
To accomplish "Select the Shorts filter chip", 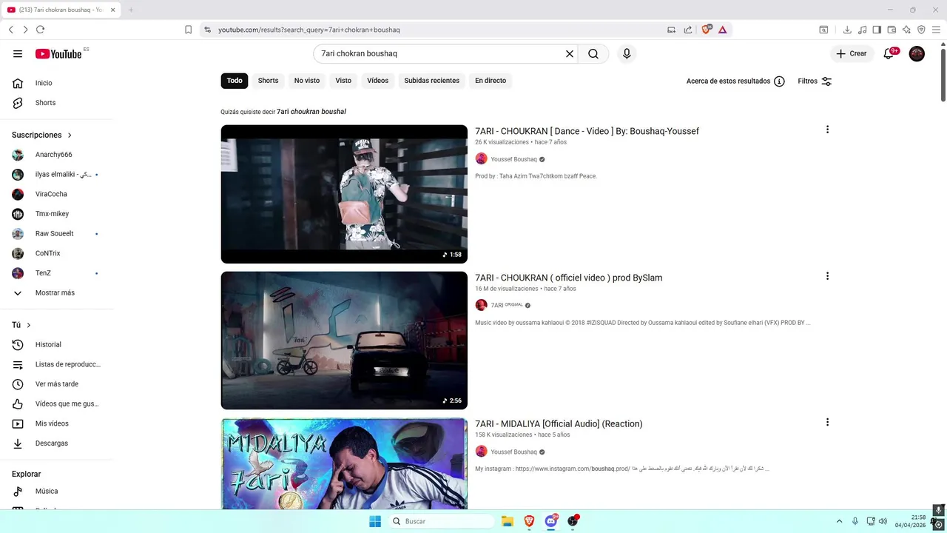I will [x=268, y=81].
